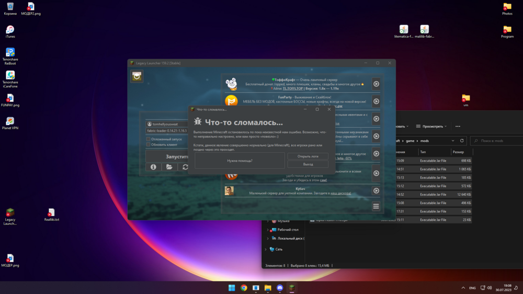The width and height of the screenshot is (523, 294).
Task: Open Google Chrome from taskbar
Action: 244,288
